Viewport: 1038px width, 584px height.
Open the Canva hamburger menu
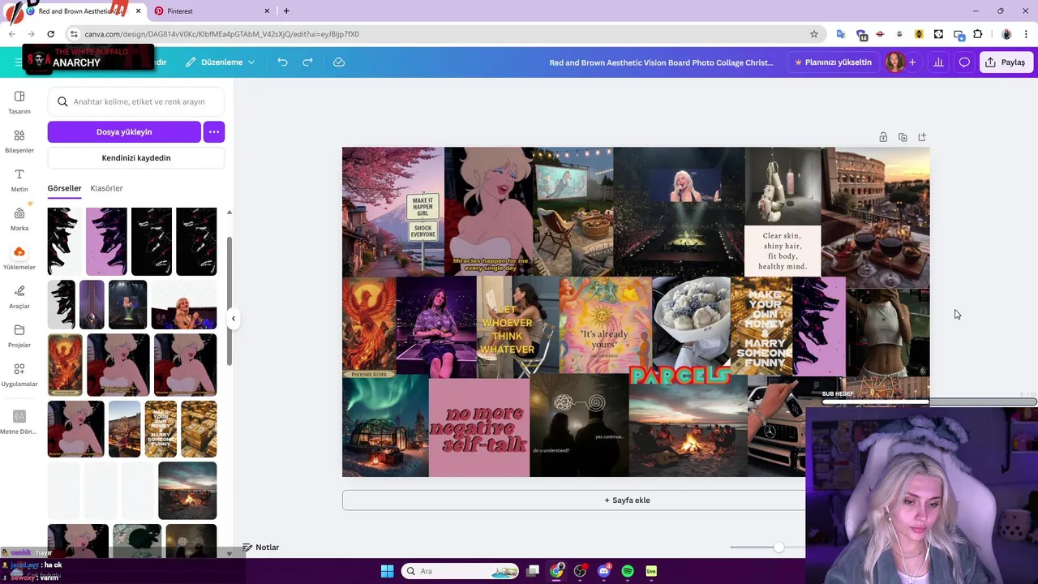pos(18,62)
